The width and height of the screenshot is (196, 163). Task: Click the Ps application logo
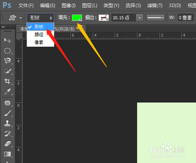coord(7,5)
